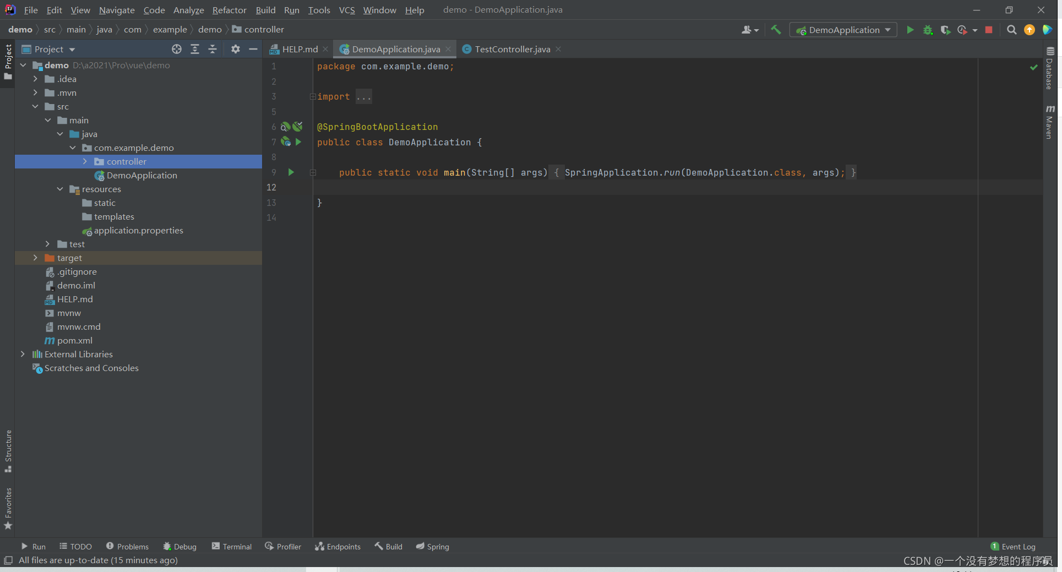Toggle the Spring tool window
Viewport: 1062px width, 572px height.
[432, 546]
